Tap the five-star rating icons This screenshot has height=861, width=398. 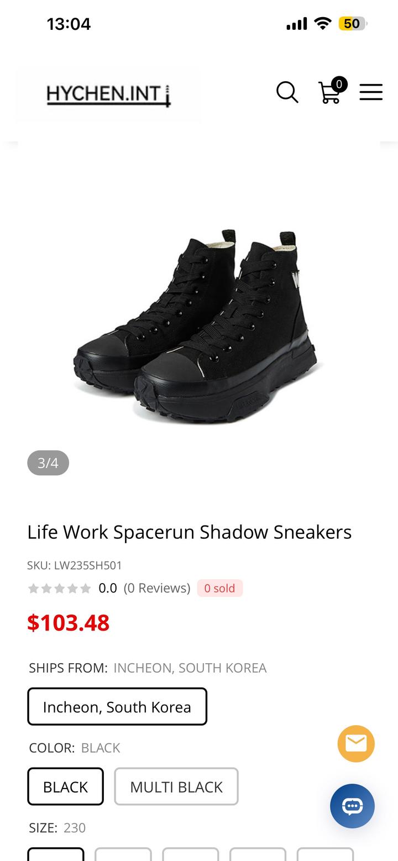(x=59, y=589)
